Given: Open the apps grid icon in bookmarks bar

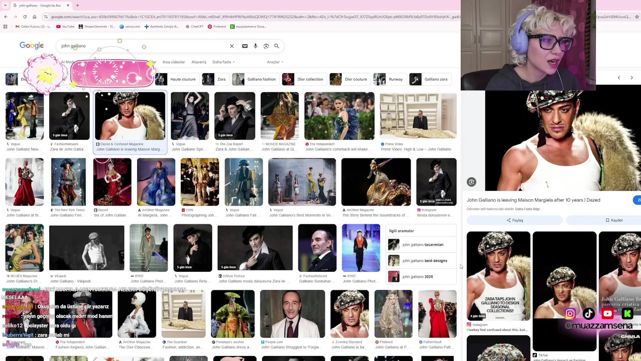Looking at the screenshot, I should tap(6, 27).
